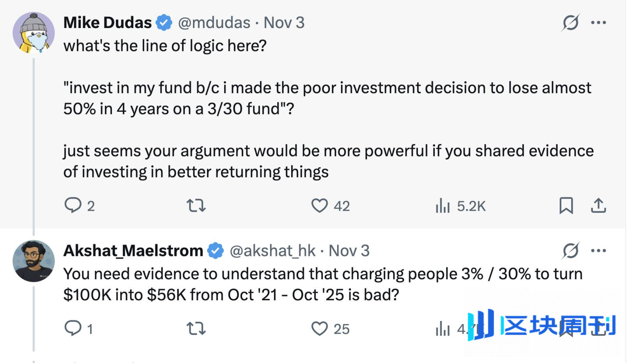Retweet Akshat_Maelstrom's post
The height and width of the screenshot is (363, 628).
point(196,328)
